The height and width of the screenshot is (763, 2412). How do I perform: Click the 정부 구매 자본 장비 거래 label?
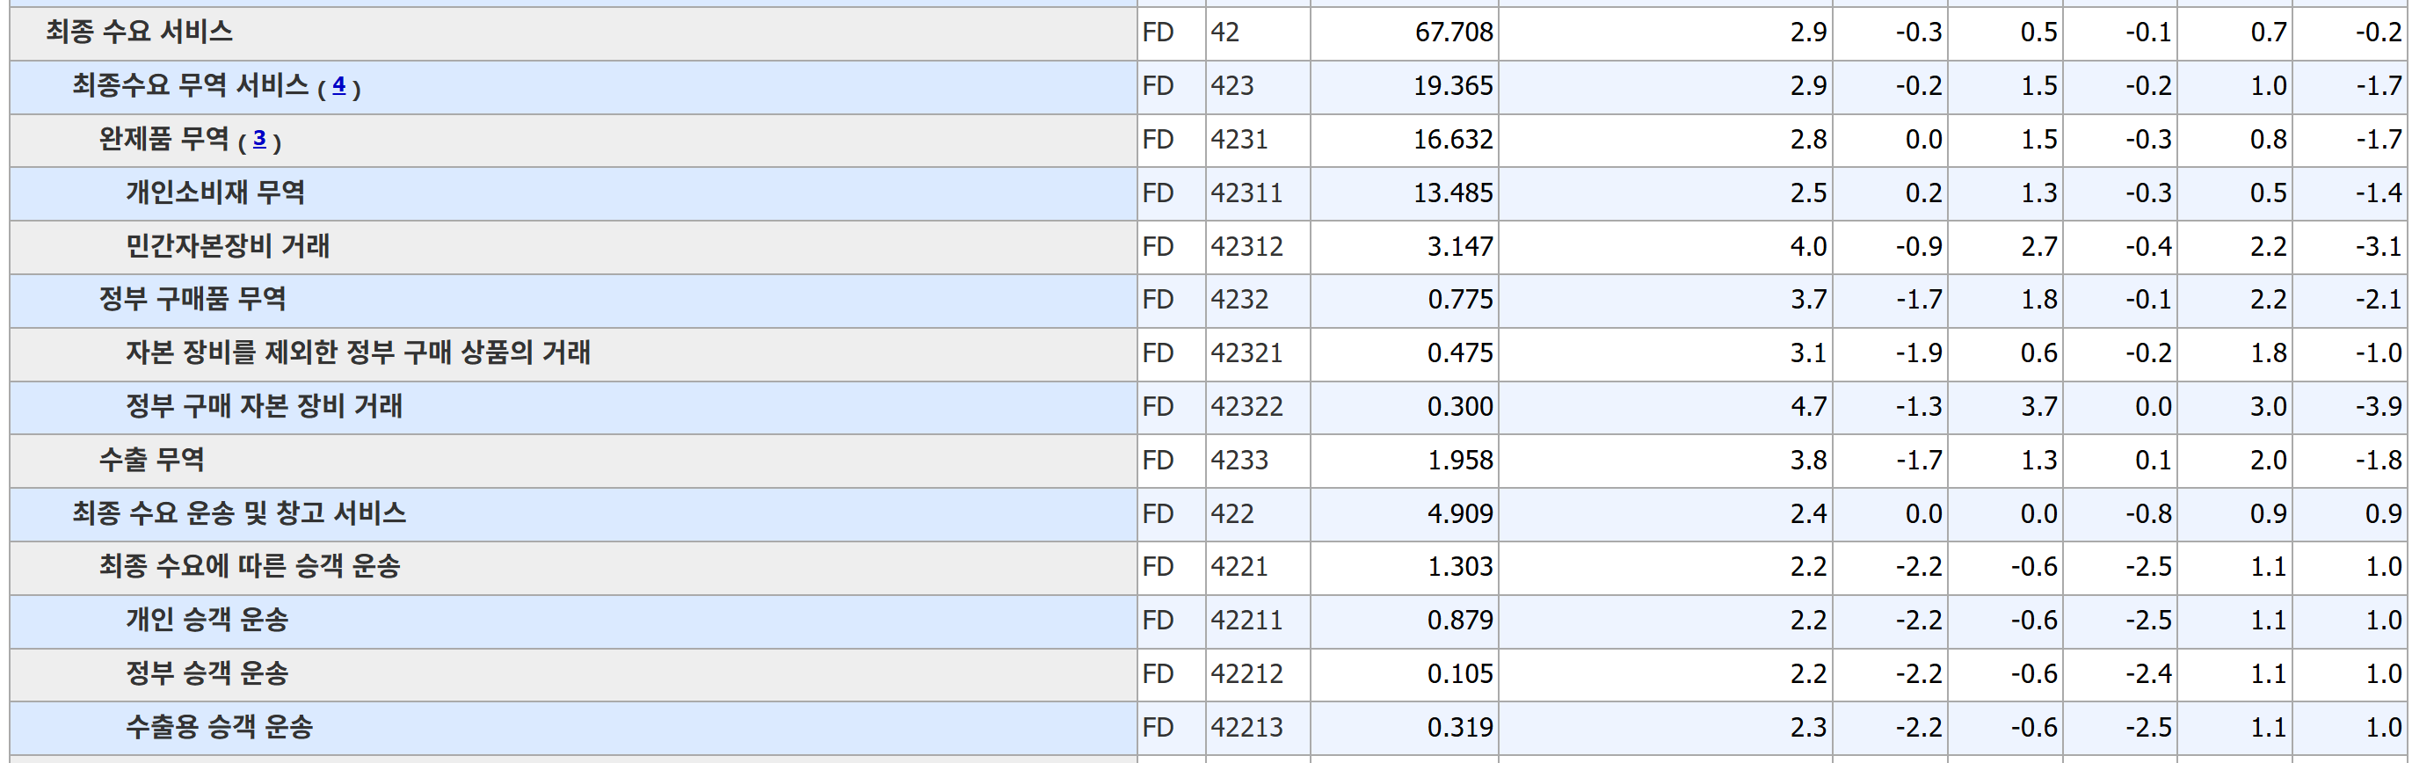(264, 406)
